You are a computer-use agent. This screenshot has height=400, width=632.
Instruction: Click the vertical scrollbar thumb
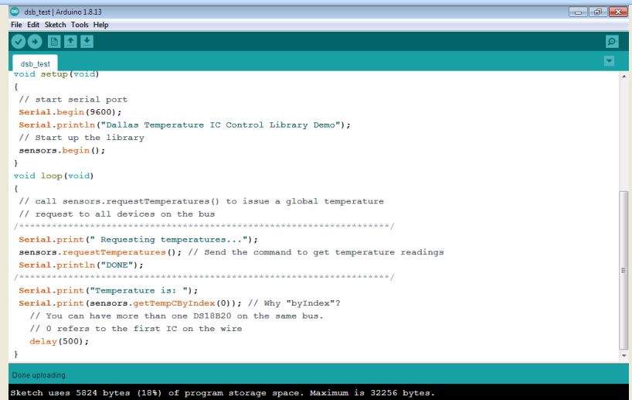click(x=624, y=271)
